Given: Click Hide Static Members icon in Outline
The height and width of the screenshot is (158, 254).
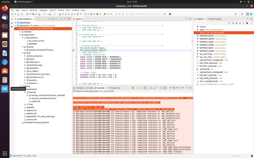Looking at the screenshot, I should 240,23.
